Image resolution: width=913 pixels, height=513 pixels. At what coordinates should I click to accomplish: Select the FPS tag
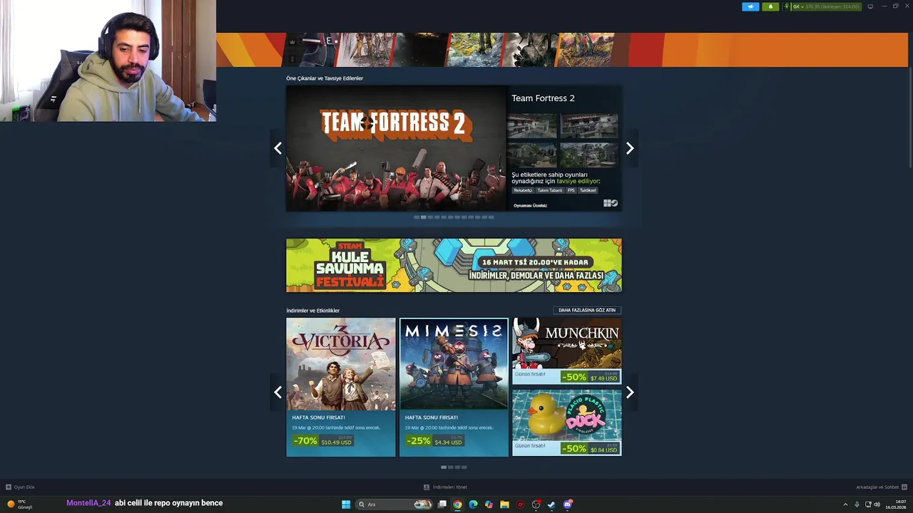click(571, 190)
